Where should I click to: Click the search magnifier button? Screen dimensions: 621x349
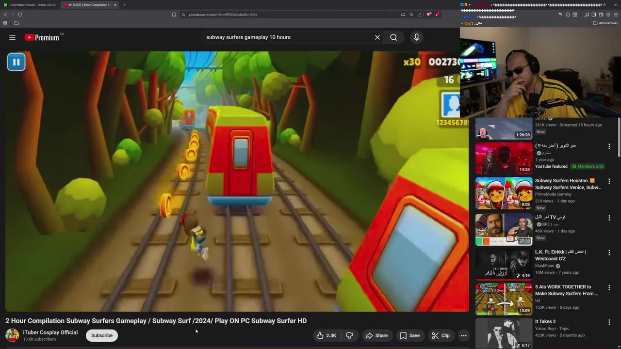(x=393, y=37)
